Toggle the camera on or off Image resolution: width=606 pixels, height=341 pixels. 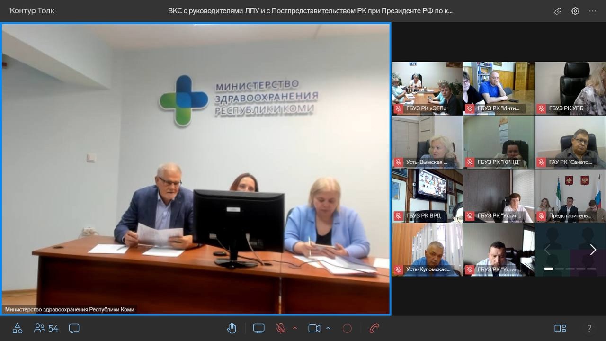click(x=314, y=328)
